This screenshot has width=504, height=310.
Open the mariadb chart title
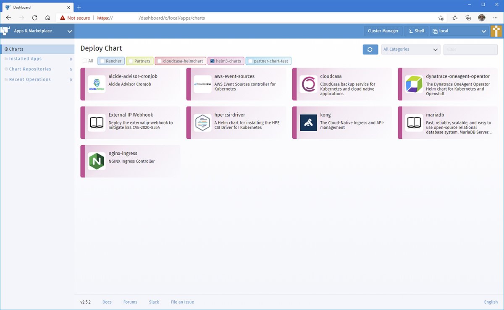(435, 115)
